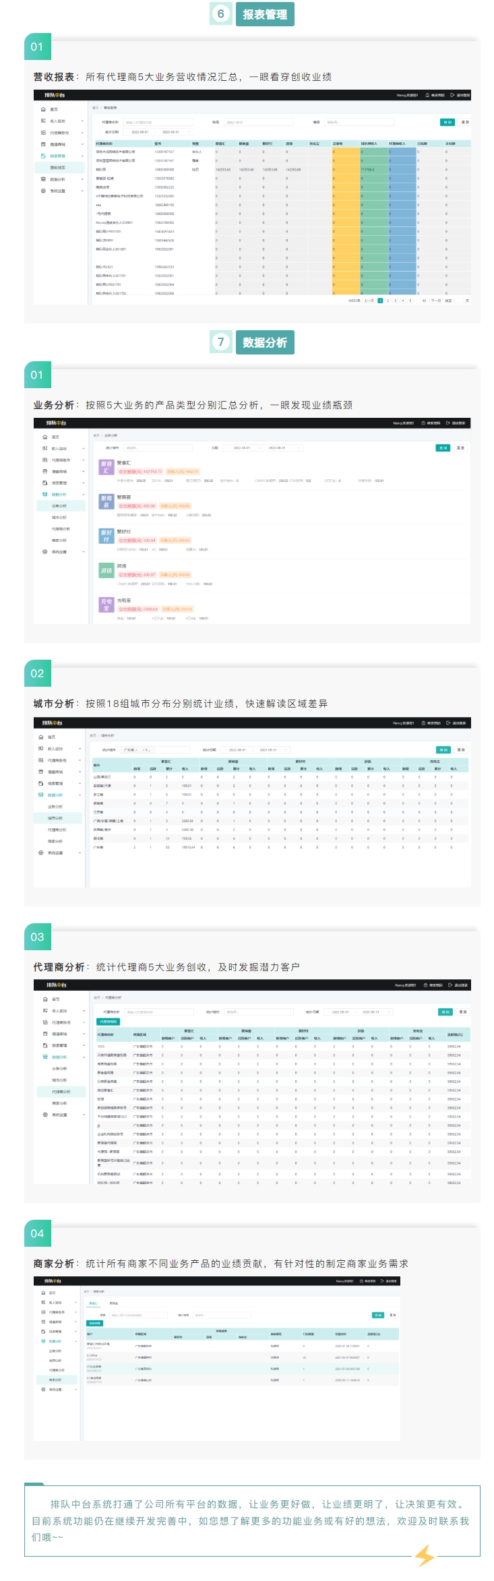
Task: Click 系统设置 gear icon in 代理商分析 screenshot
Action: tap(45, 1115)
